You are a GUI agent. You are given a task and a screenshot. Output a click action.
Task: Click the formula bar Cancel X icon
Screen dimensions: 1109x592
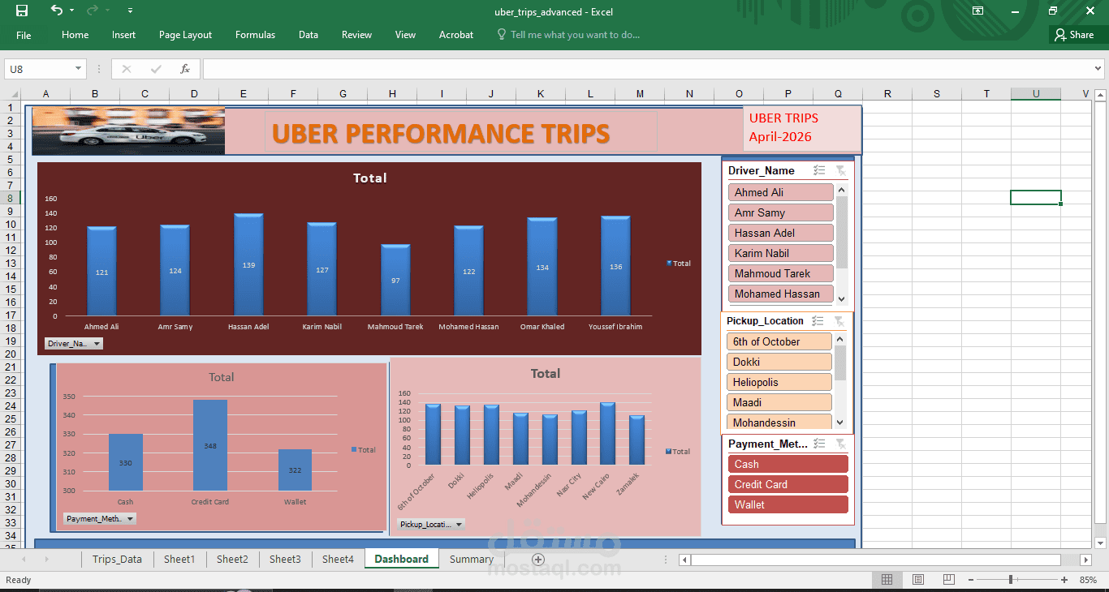point(126,69)
